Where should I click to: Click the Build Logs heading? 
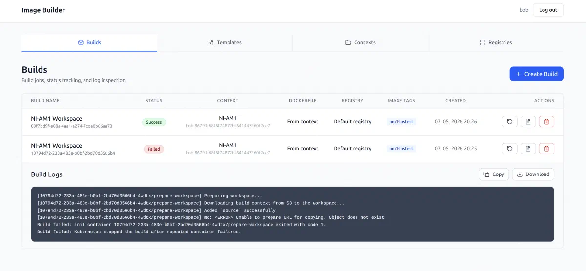(x=47, y=174)
